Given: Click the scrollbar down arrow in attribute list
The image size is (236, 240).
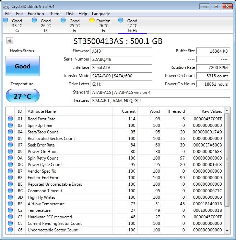Looking at the screenshot, I should 227,230.
